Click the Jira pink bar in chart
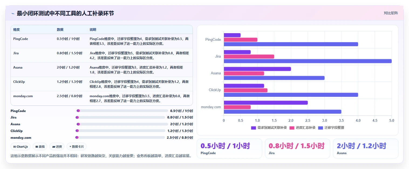The image size is (409, 169). (249, 56)
